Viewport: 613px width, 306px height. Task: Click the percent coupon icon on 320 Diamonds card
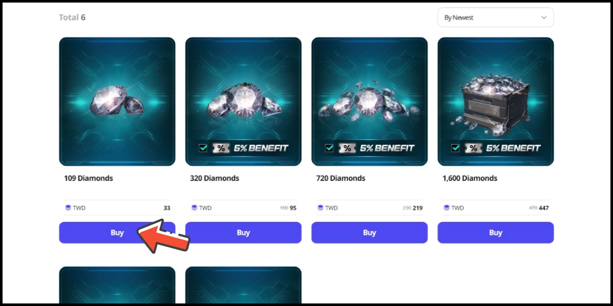tap(221, 148)
